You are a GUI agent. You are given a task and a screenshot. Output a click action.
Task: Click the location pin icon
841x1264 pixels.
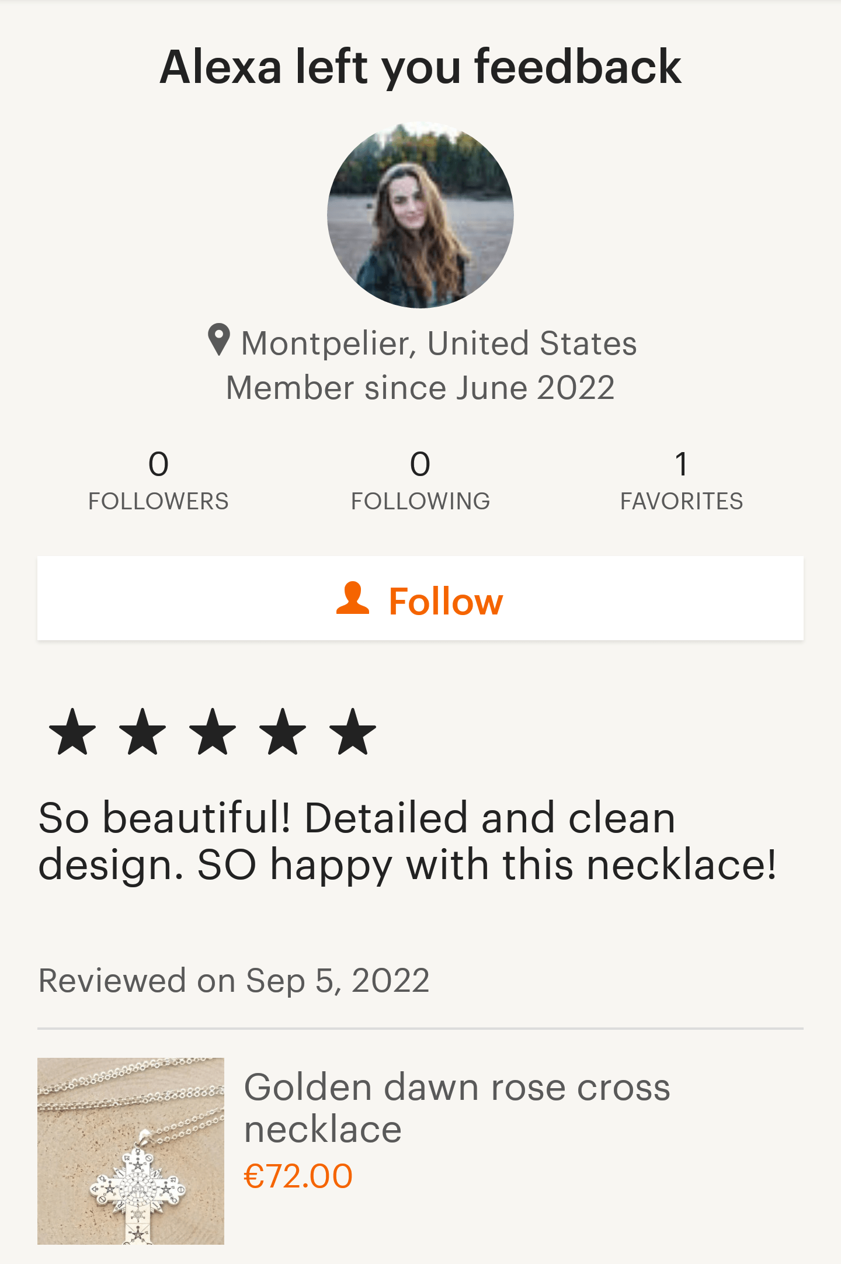tap(219, 339)
